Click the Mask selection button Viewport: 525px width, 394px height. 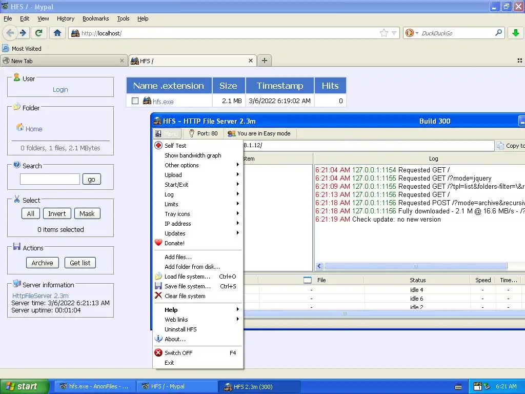coord(87,214)
